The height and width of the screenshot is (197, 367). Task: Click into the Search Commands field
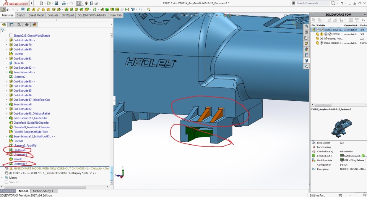pyautogui.click(x=312, y=3)
